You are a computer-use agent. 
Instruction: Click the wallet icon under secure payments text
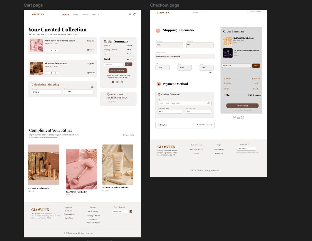pyautogui.click(x=118, y=82)
